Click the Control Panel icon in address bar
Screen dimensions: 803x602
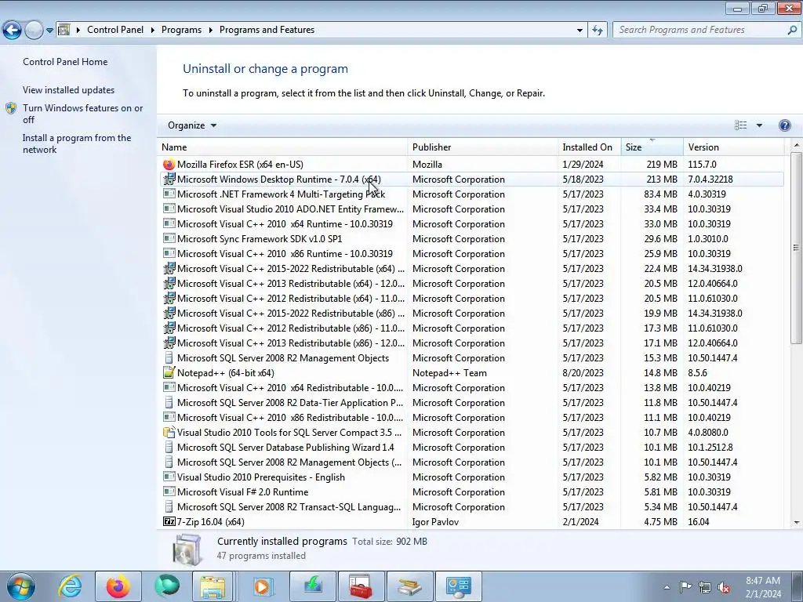point(64,30)
